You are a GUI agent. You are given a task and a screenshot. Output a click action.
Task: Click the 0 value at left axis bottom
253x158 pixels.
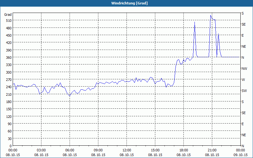tap(11, 146)
